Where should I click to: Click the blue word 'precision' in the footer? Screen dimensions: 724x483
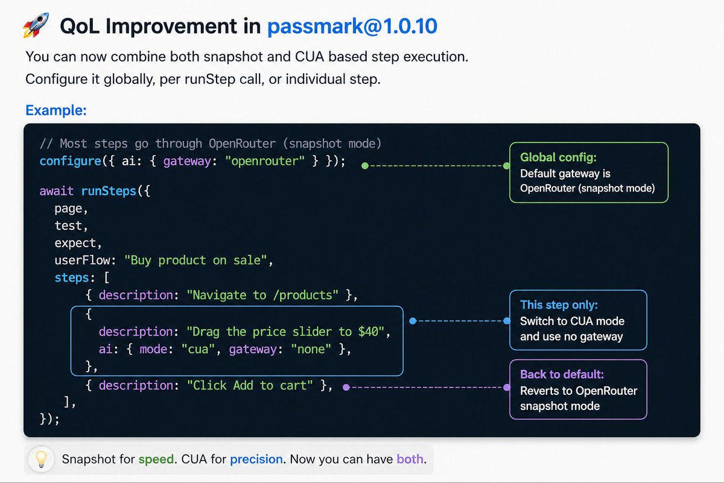click(x=256, y=459)
